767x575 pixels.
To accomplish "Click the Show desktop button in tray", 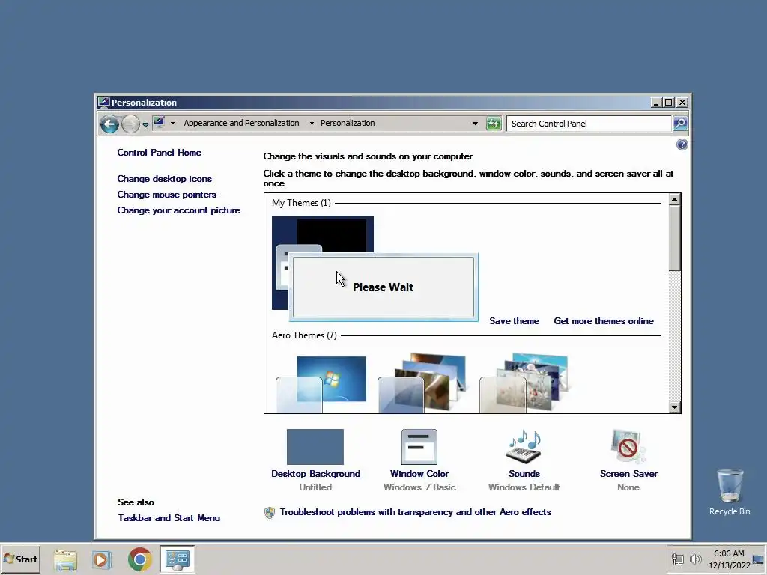I will (758, 559).
